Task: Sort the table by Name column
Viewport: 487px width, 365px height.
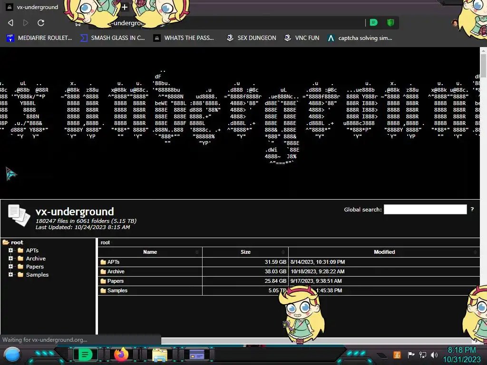Action: [x=150, y=252]
